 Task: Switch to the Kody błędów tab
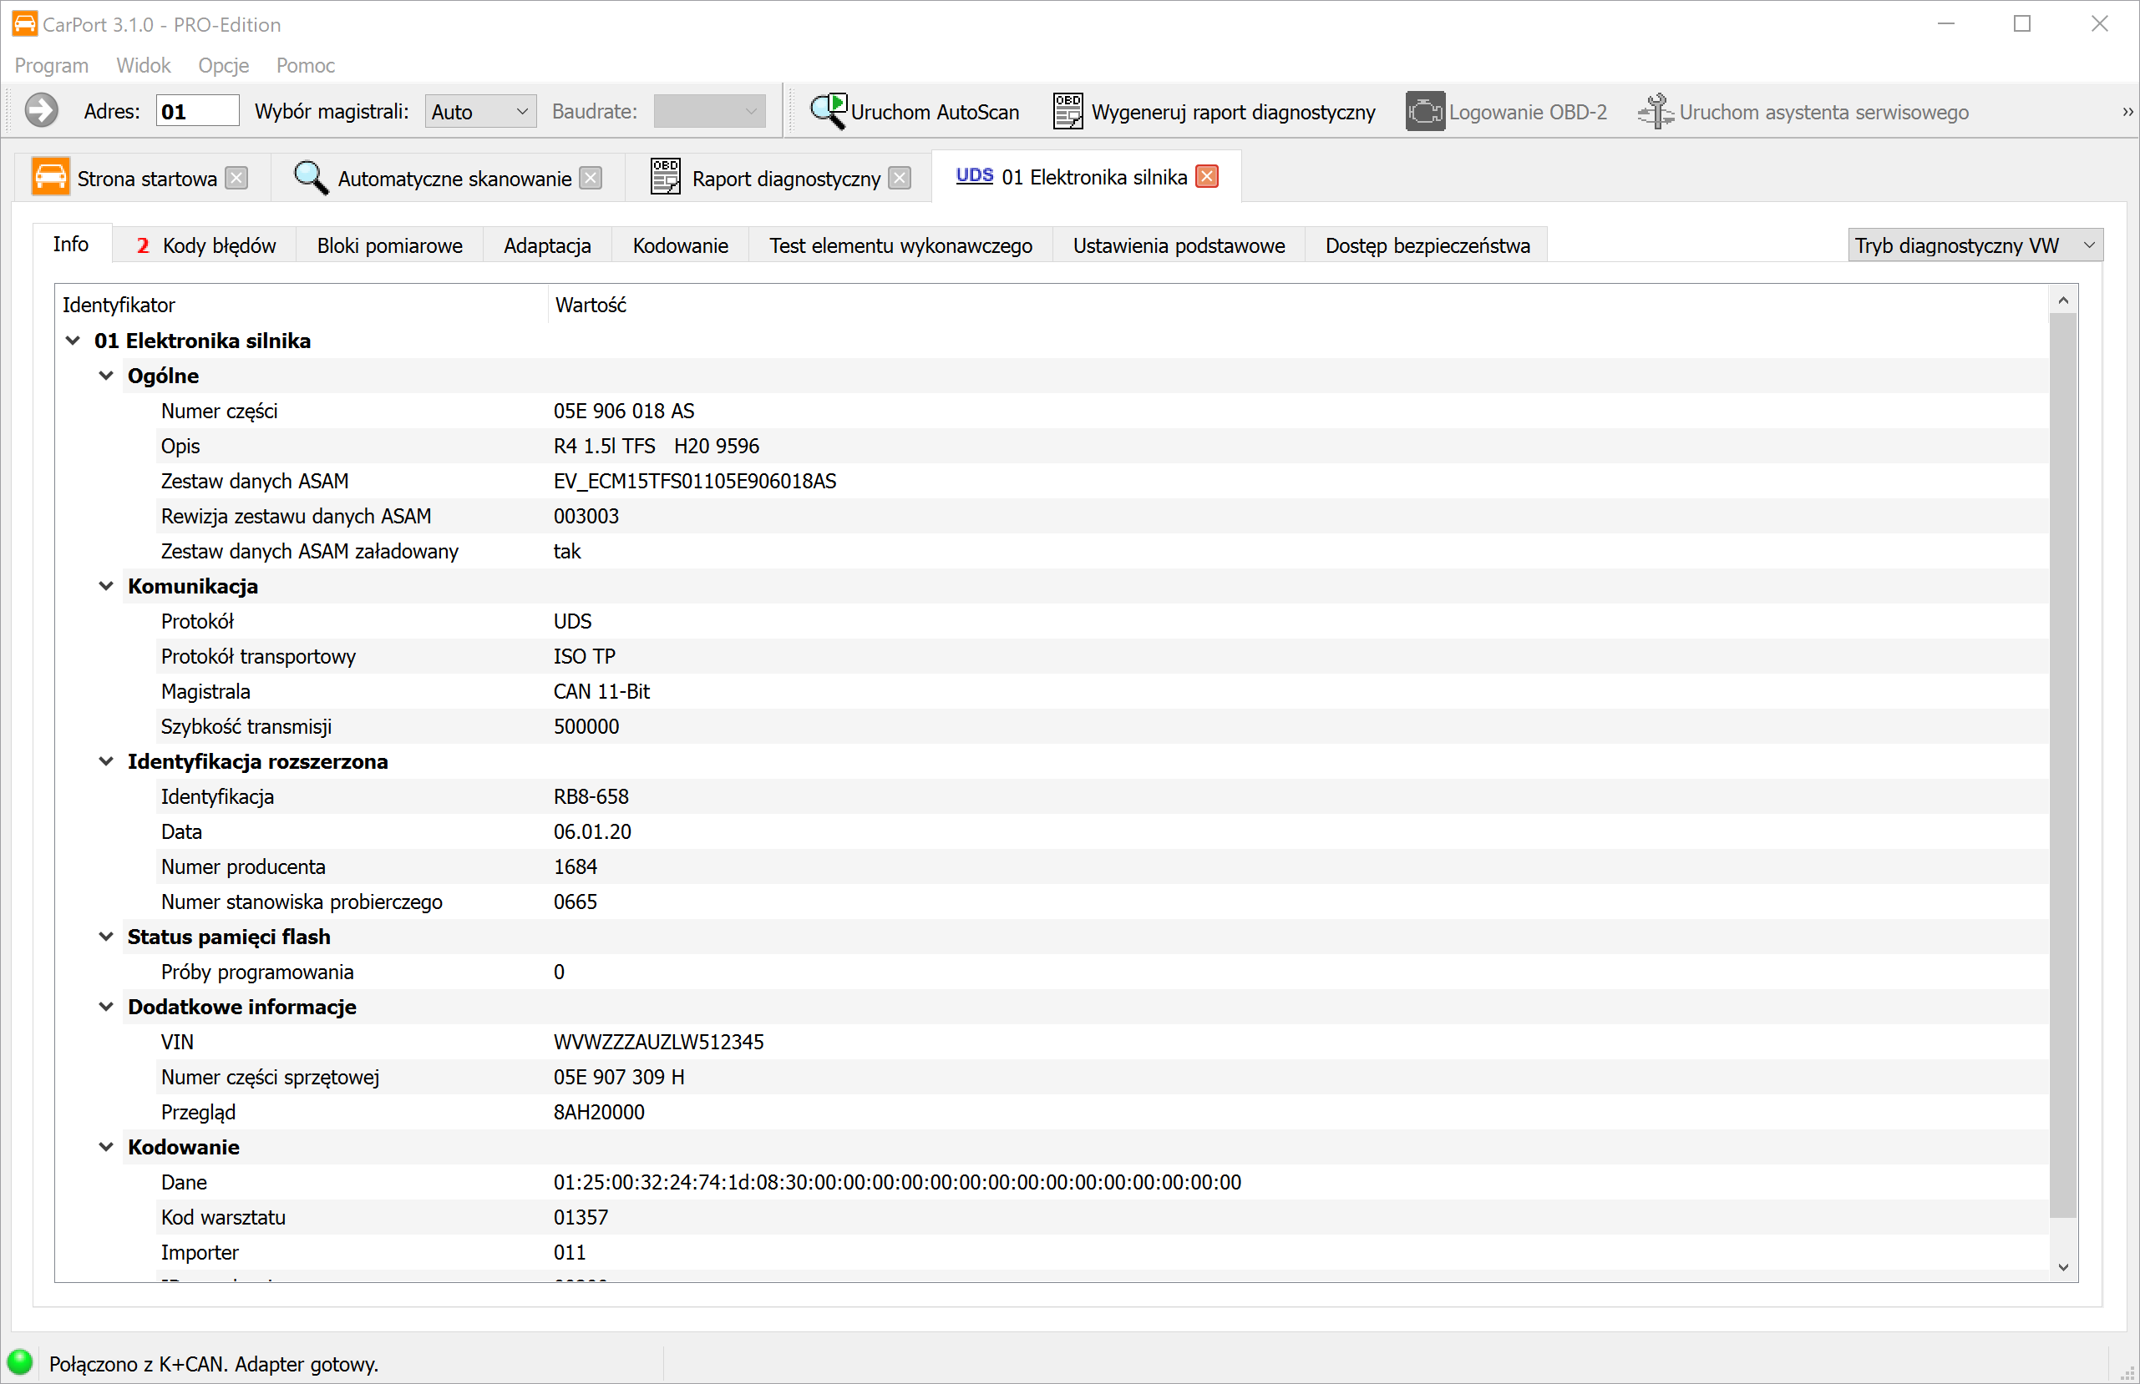click(206, 245)
